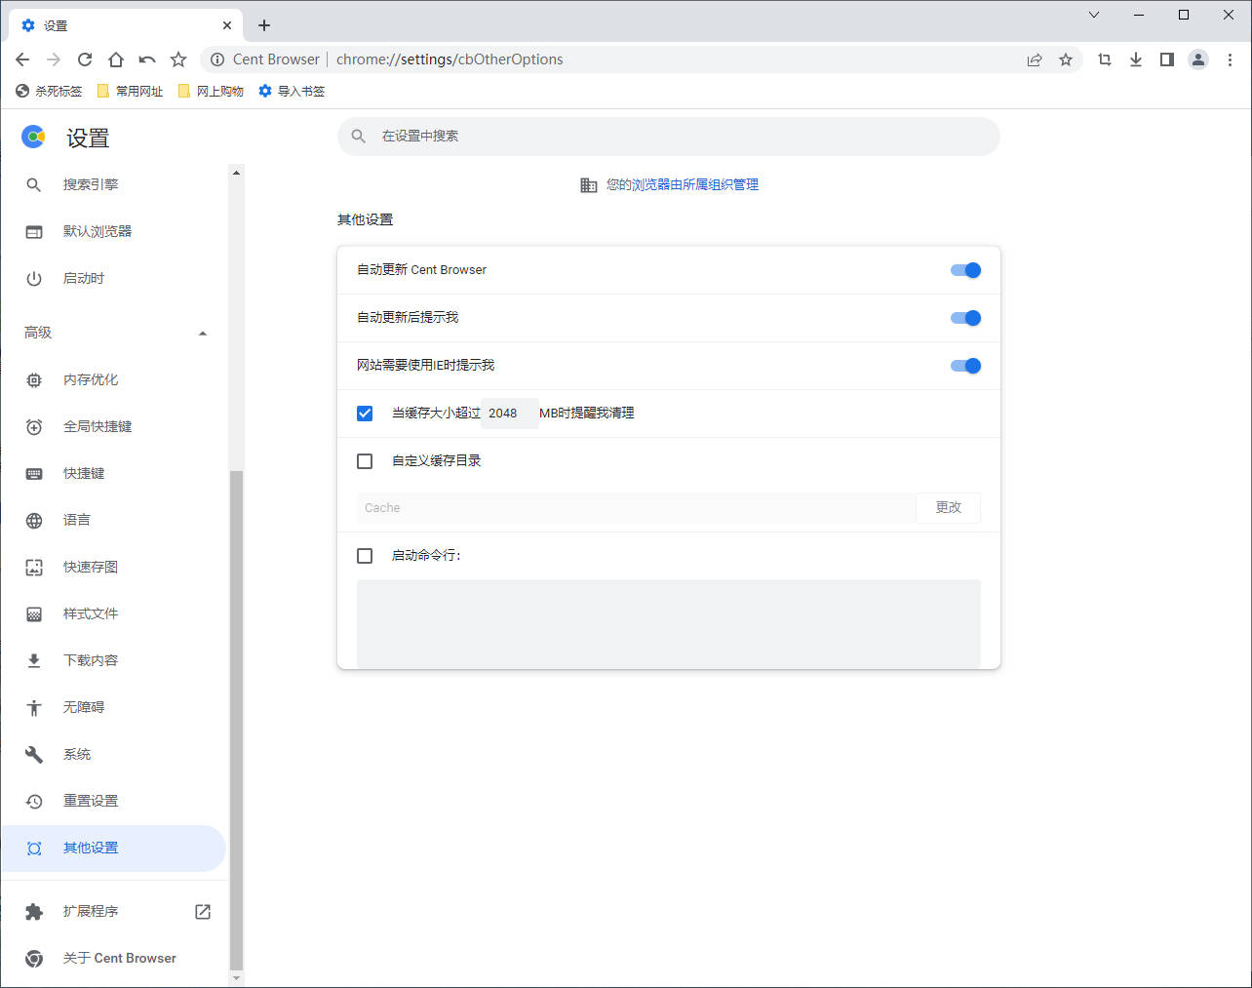Click the site info icon in address bar
Image resolution: width=1252 pixels, height=988 pixels.
217,59
